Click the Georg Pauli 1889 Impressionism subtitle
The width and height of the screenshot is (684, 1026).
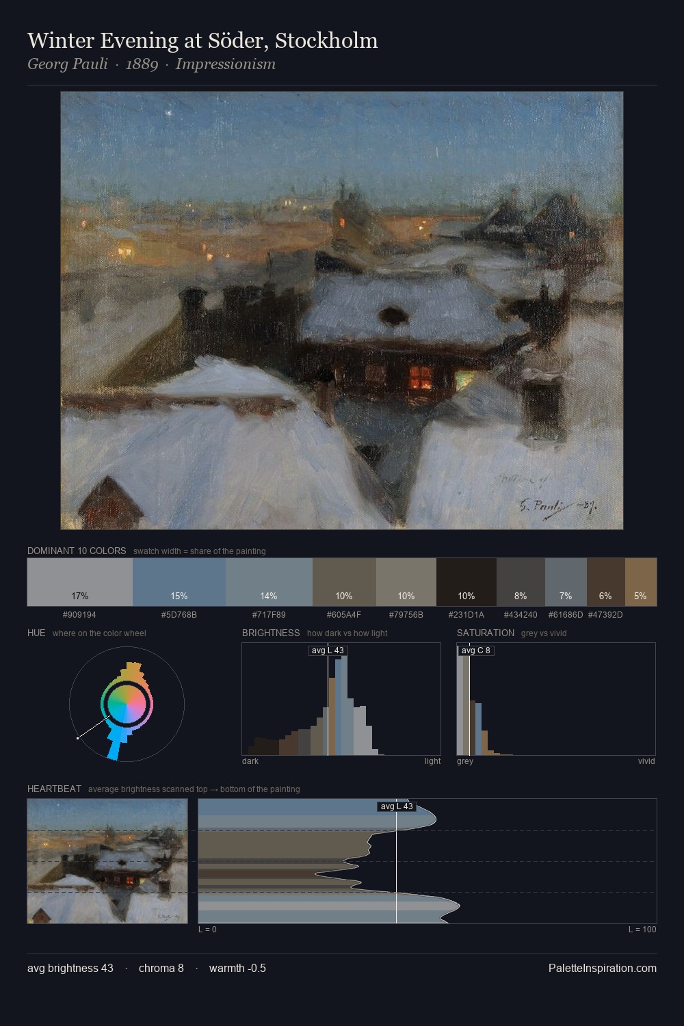(151, 64)
